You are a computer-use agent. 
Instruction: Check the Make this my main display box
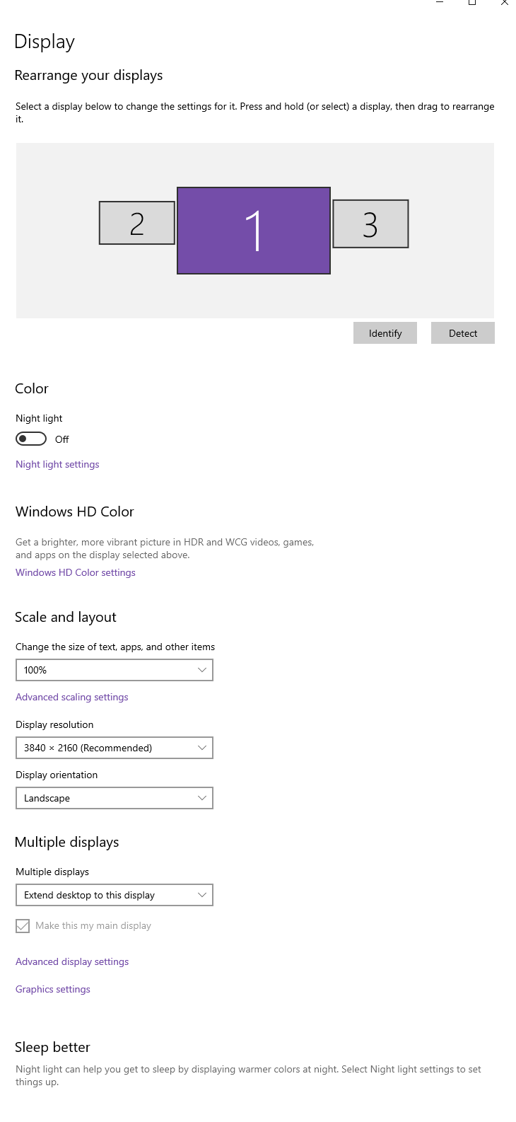click(x=23, y=926)
